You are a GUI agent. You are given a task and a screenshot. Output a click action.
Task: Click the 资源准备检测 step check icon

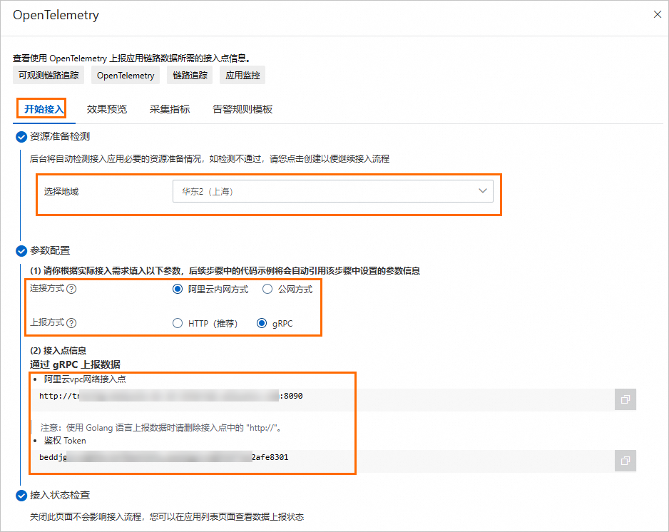coord(21,137)
